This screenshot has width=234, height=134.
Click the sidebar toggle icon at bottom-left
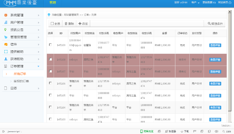pyautogui.click(x=3, y=131)
